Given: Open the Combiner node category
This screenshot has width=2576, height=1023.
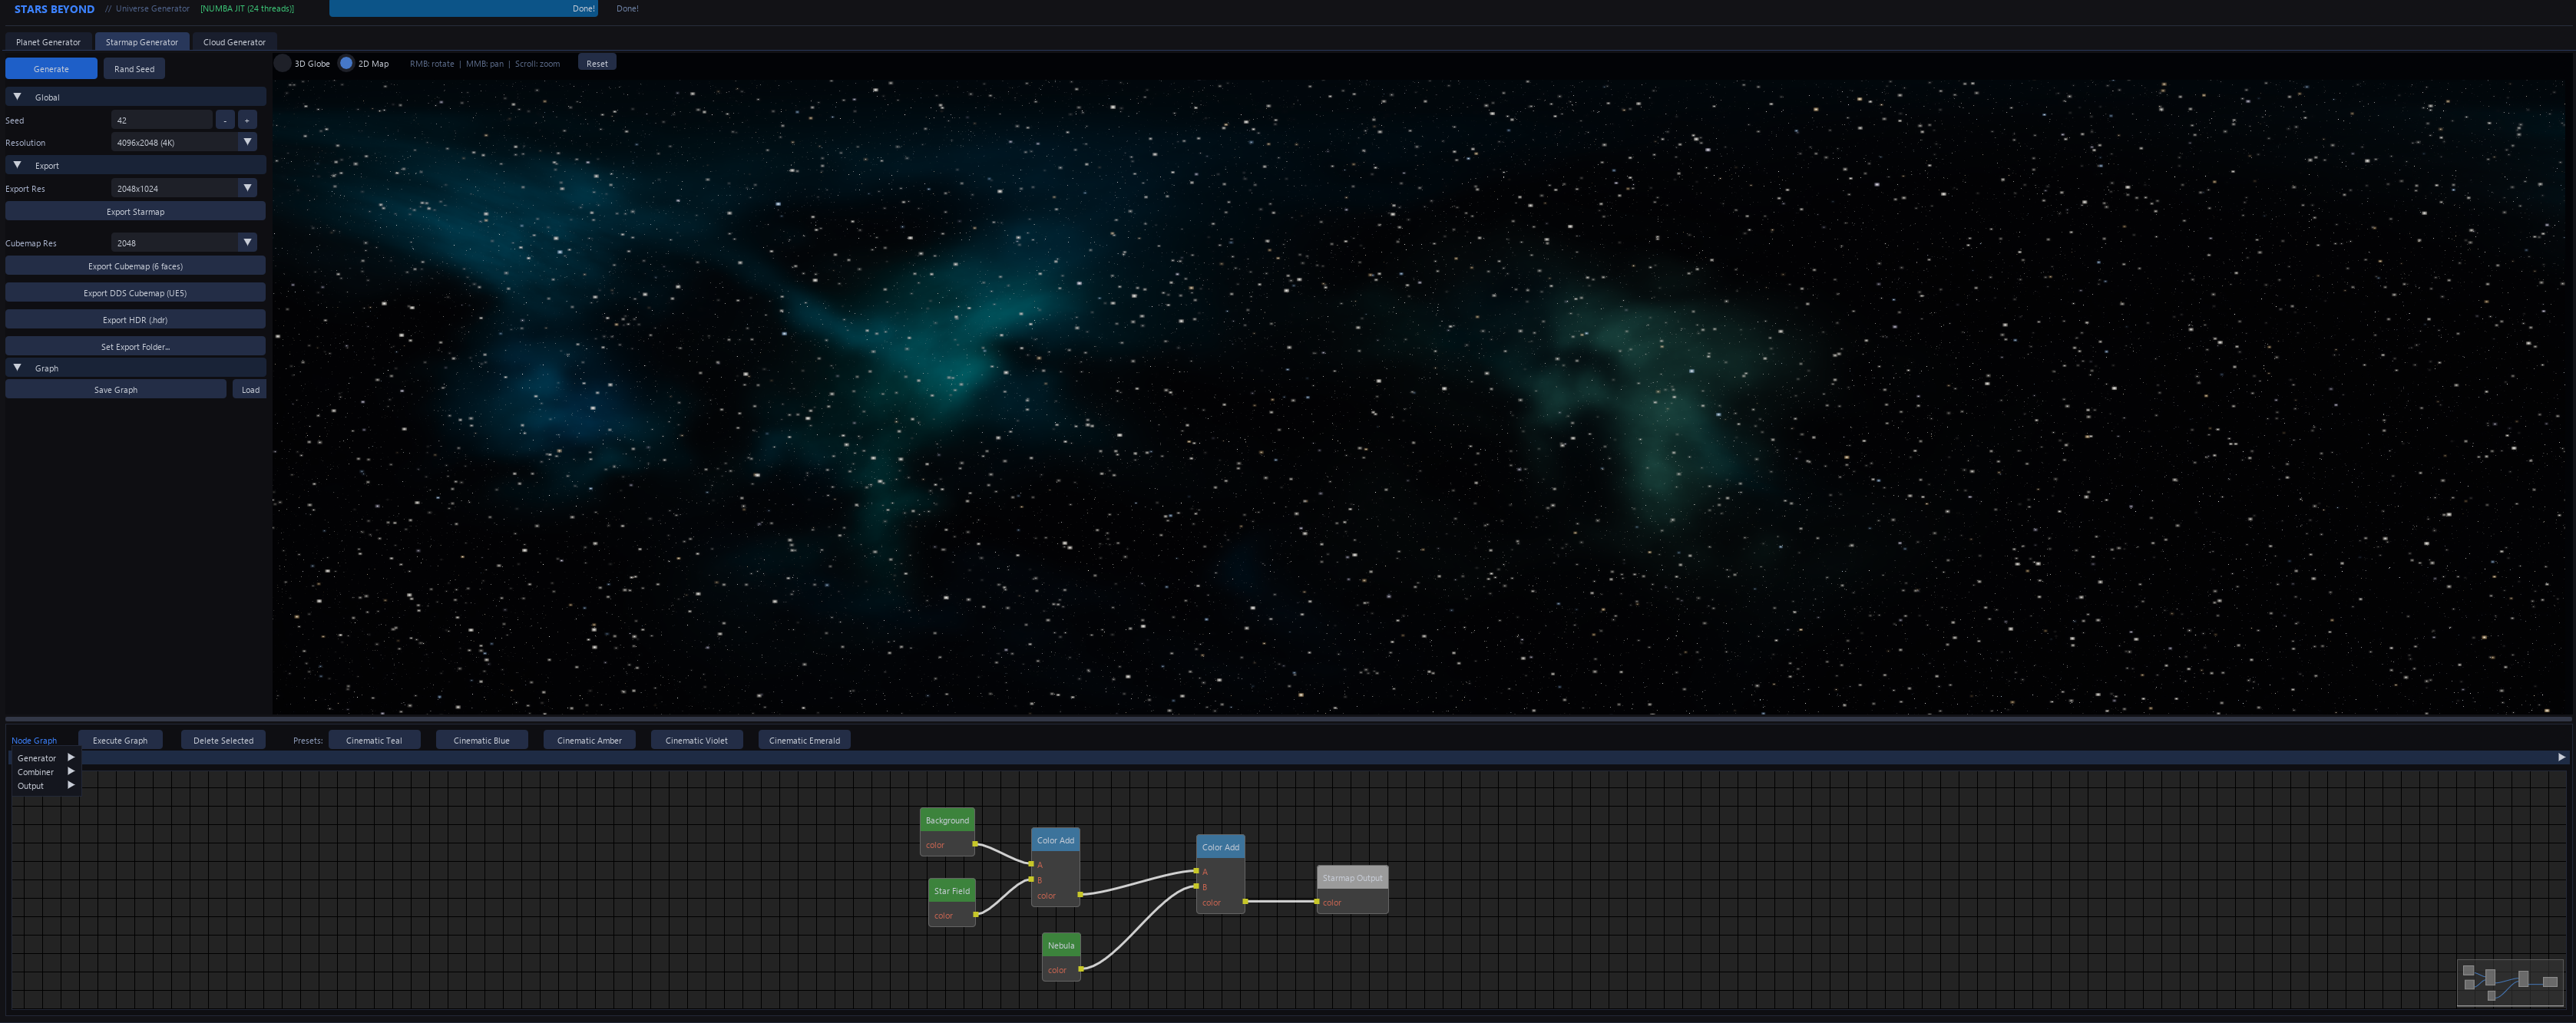Looking at the screenshot, I should click(x=35, y=771).
